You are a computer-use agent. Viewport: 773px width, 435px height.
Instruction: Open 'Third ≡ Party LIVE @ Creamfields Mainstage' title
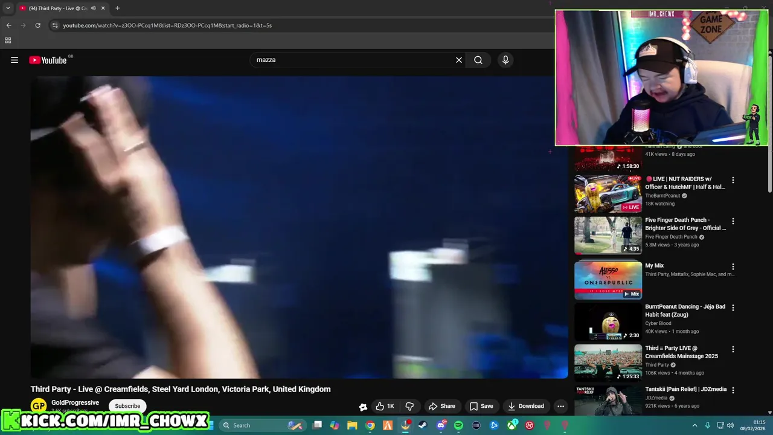[x=681, y=352]
